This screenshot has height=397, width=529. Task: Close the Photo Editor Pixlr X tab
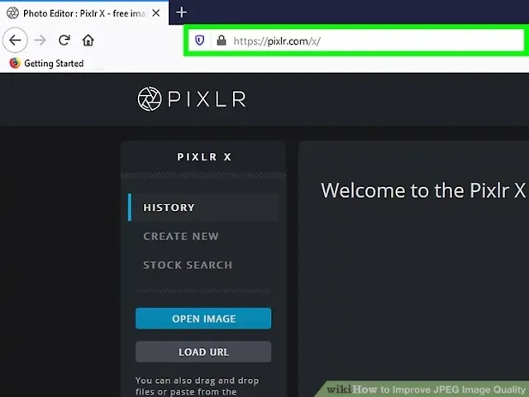[x=156, y=13]
